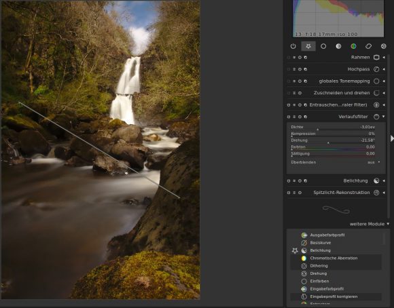Show the effects module group icon
This screenshot has height=308, width=394.
coord(383,46)
